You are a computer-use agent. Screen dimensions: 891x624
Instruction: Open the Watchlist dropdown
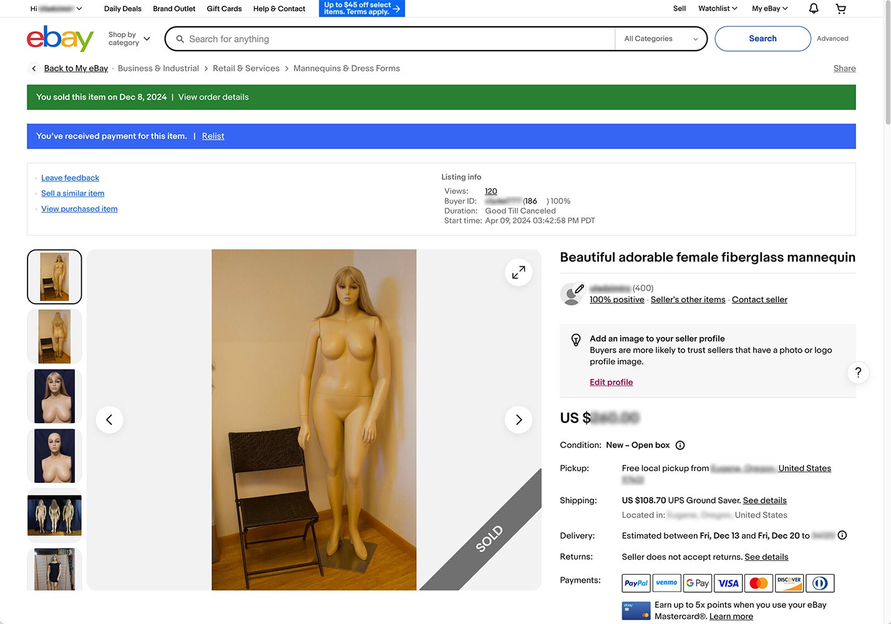point(718,9)
